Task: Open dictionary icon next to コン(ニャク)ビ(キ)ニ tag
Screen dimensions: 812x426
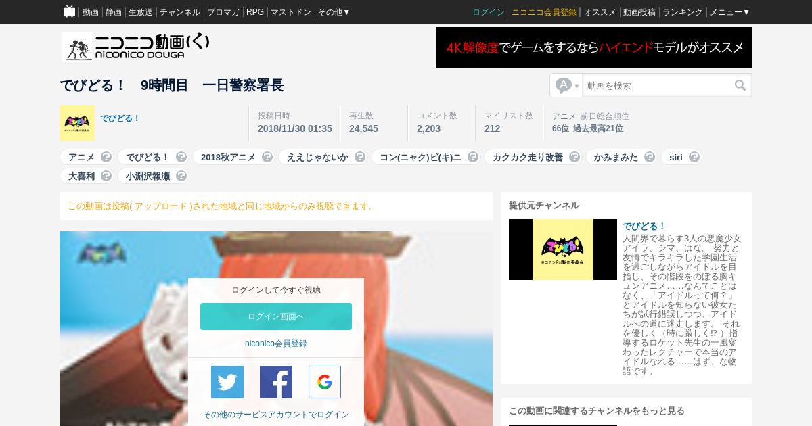Action: coord(473,157)
